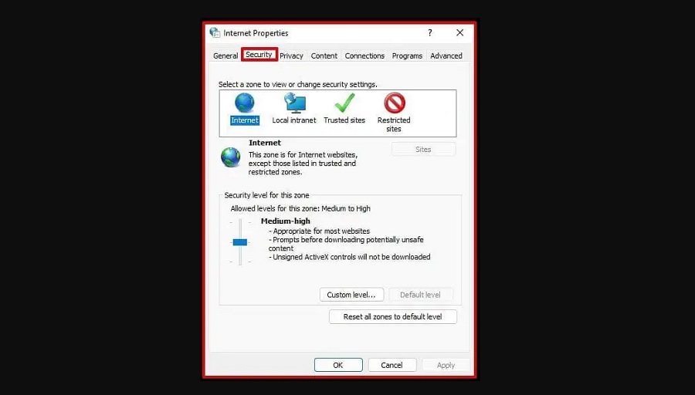Click the large Internet globe description icon
Viewport: 695px width, 395px height.
tap(230, 157)
